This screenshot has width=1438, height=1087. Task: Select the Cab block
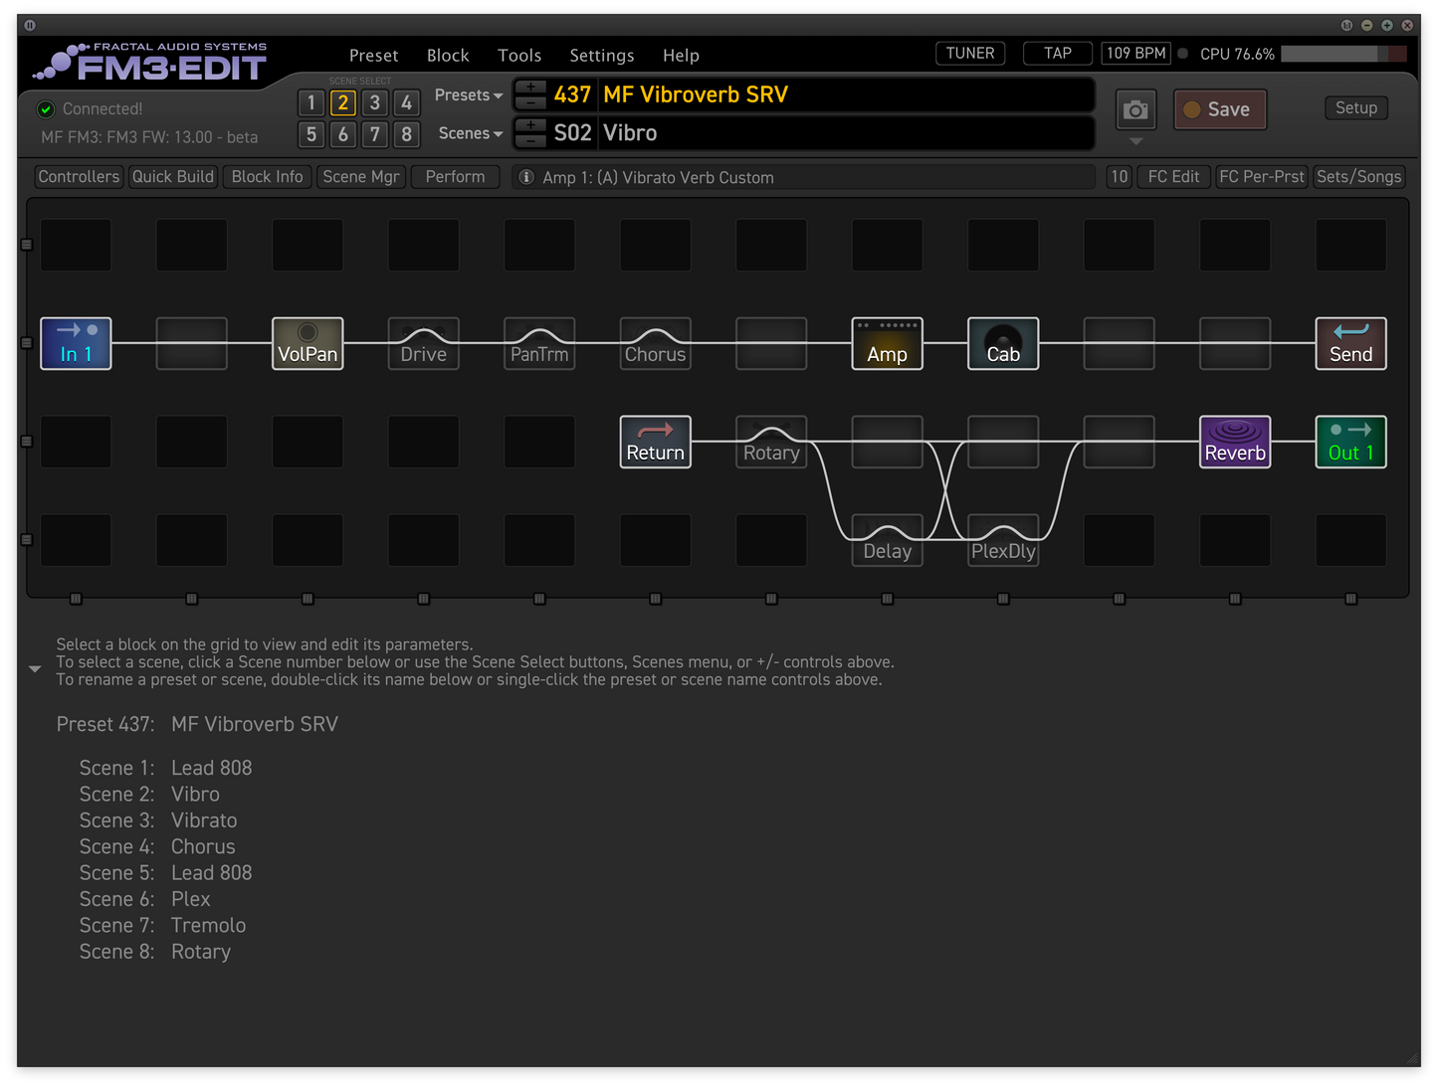tap(1003, 343)
